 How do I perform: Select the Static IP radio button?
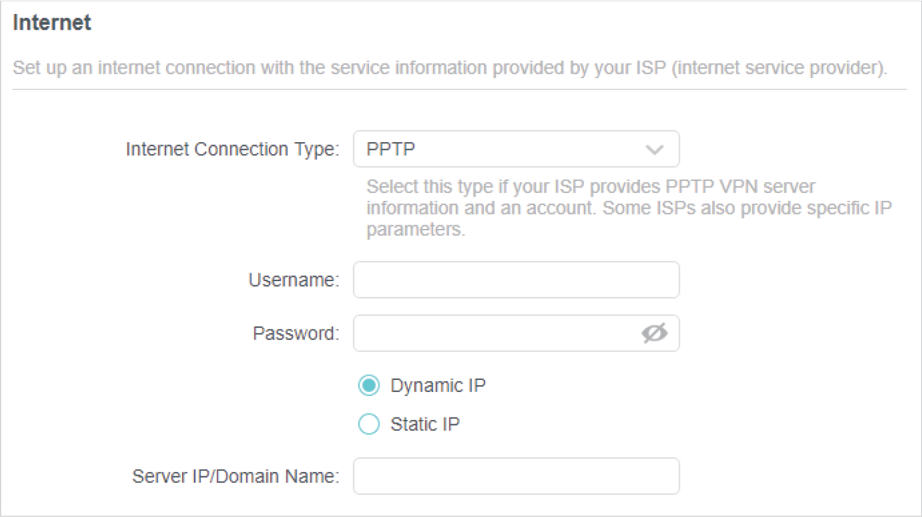pyautogui.click(x=369, y=424)
